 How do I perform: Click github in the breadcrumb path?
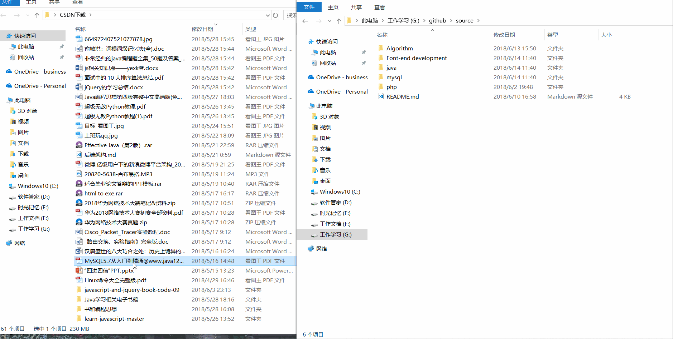(x=438, y=21)
